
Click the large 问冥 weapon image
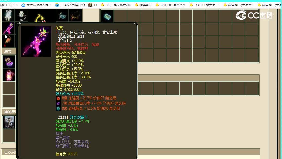(36, 41)
